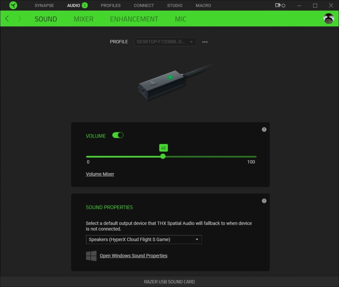Click the volume value badge 45
The height and width of the screenshot is (287, 339).
(x=163, y=148)
